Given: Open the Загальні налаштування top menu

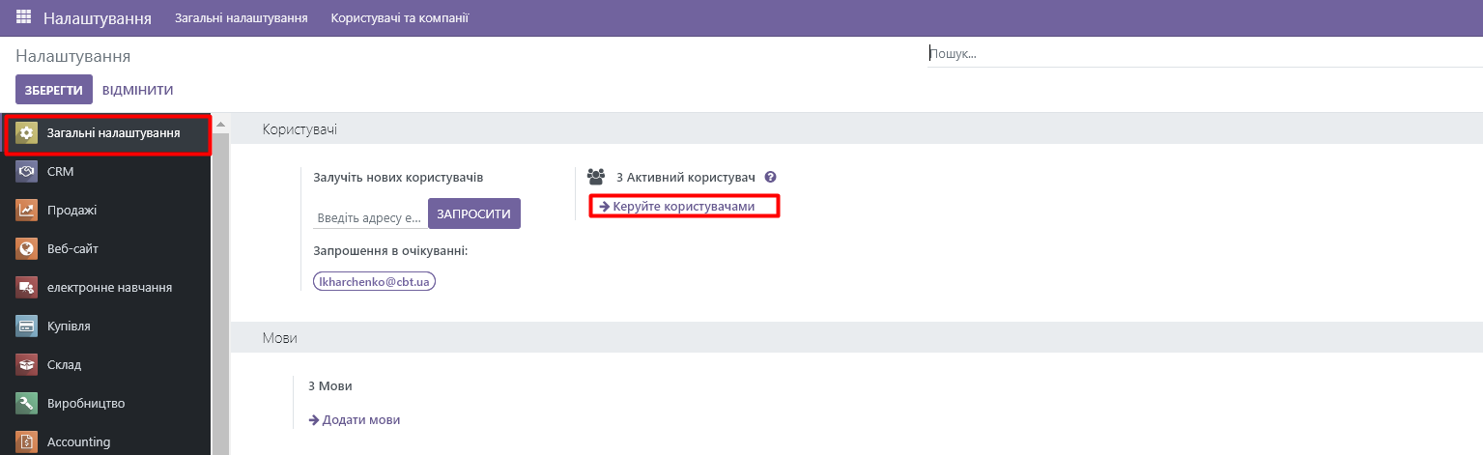Looking at the screenshot, I should pyautogui.click(x=242, y=18).
